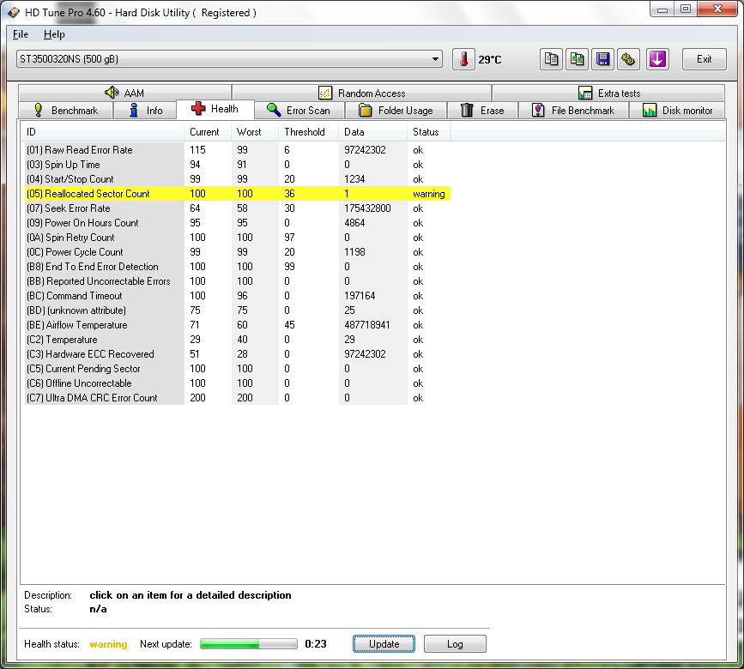744x669 pixels.
Task: Select the (BB) Reported Uncorrectable Errors row
Action: (237, 281)
